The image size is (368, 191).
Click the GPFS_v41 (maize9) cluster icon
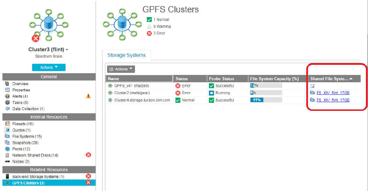(x=110, y=86)
